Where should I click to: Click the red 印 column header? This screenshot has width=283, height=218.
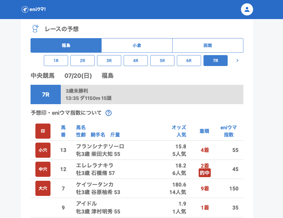point(43,131)
